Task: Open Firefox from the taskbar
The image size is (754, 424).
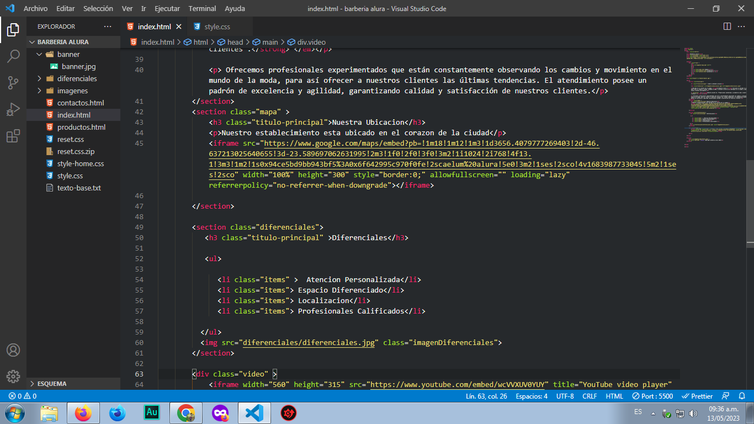Action: (x=83, y=413)
